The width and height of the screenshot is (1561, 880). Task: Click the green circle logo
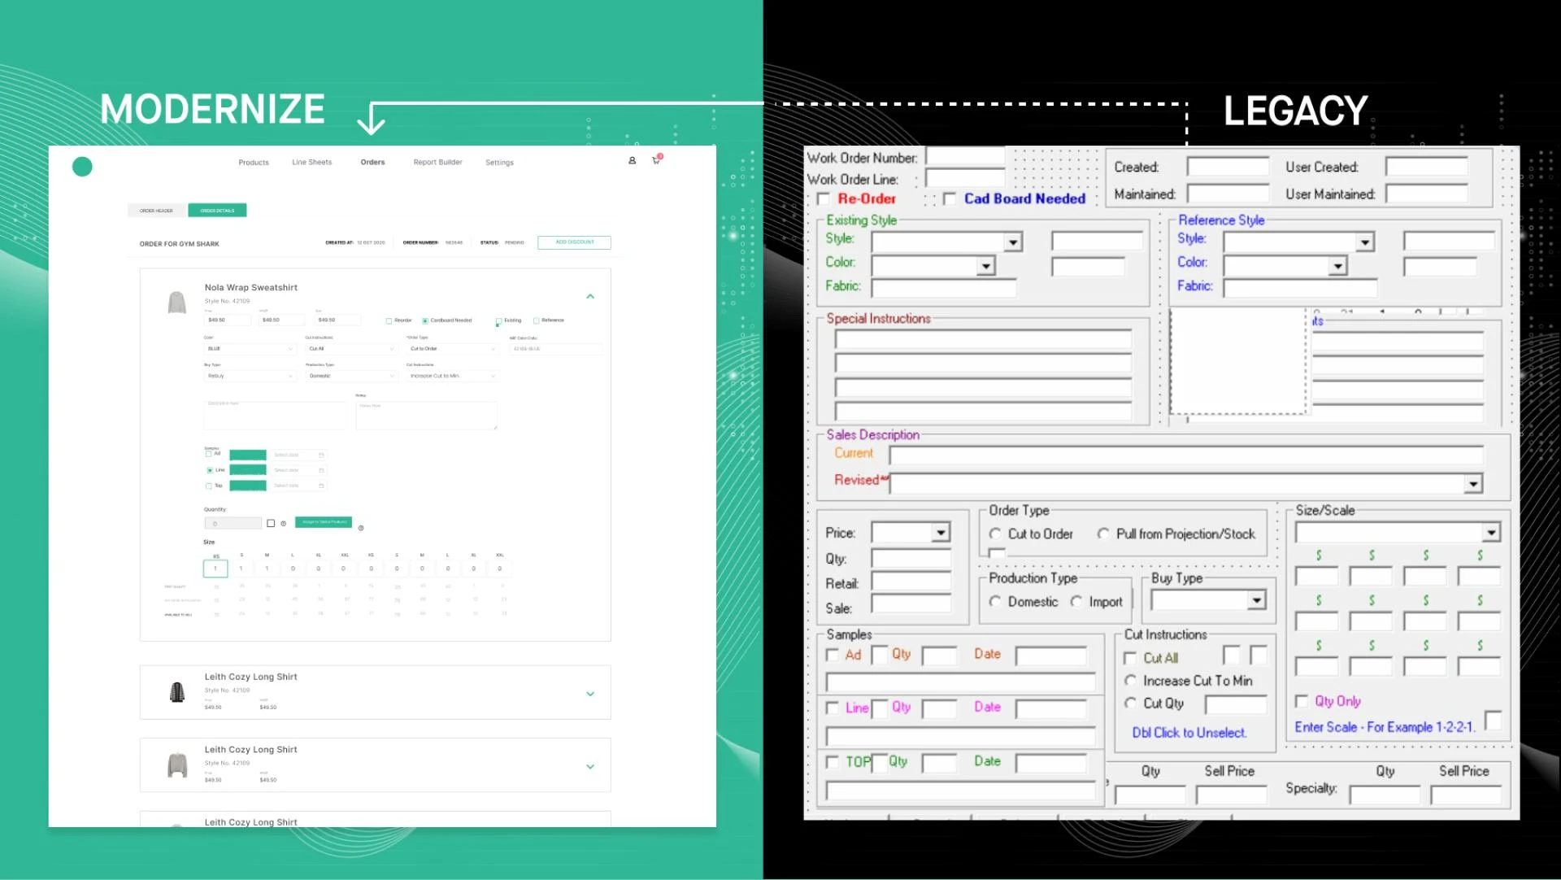pyautogui.click(x=82, y=167)
